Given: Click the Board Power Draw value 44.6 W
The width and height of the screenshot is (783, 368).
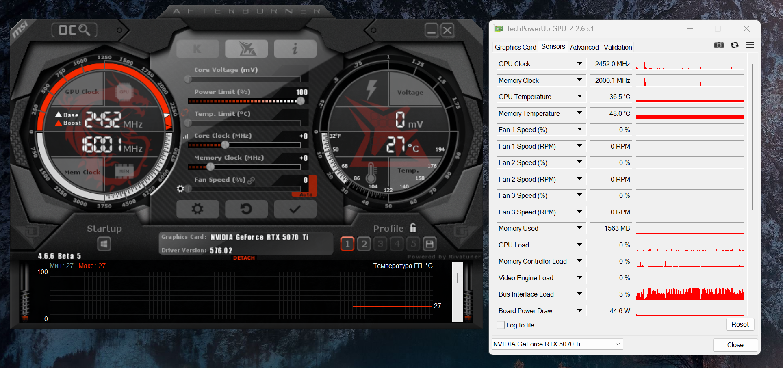Looking at the screenshot, I should [611, 311].
